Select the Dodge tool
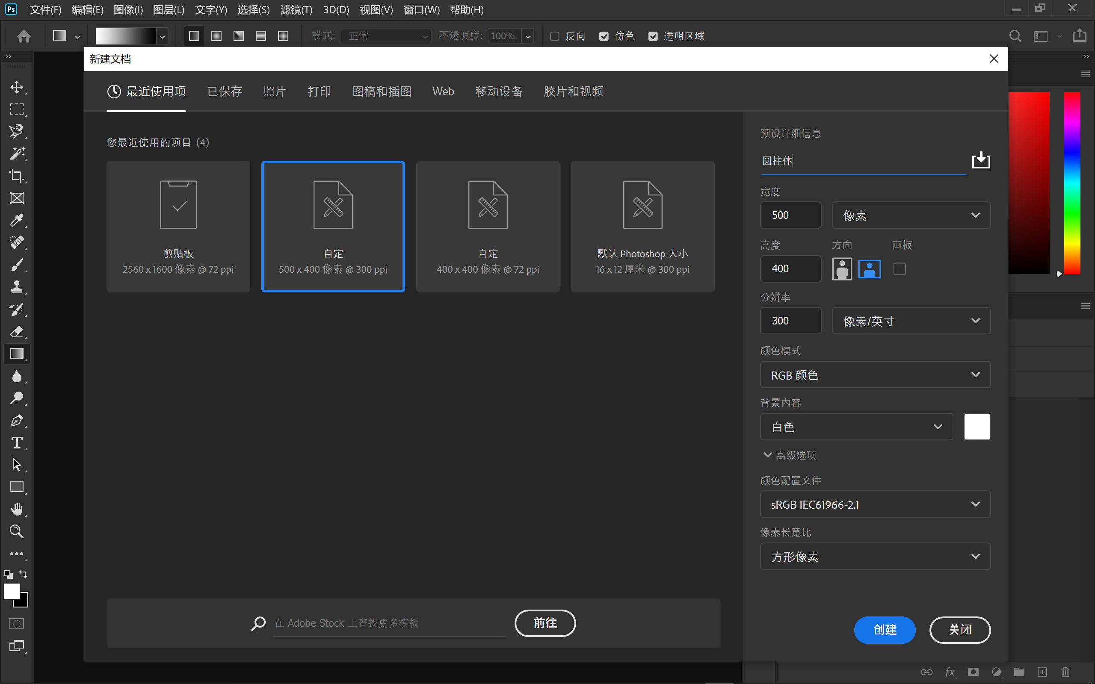This screenshot has width=1095, height=684. (x=17, y=398)
